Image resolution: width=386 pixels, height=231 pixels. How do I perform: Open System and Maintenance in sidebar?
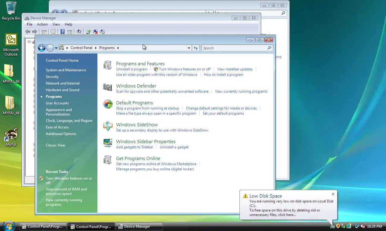pyautogui.click(x=66, y=70)
